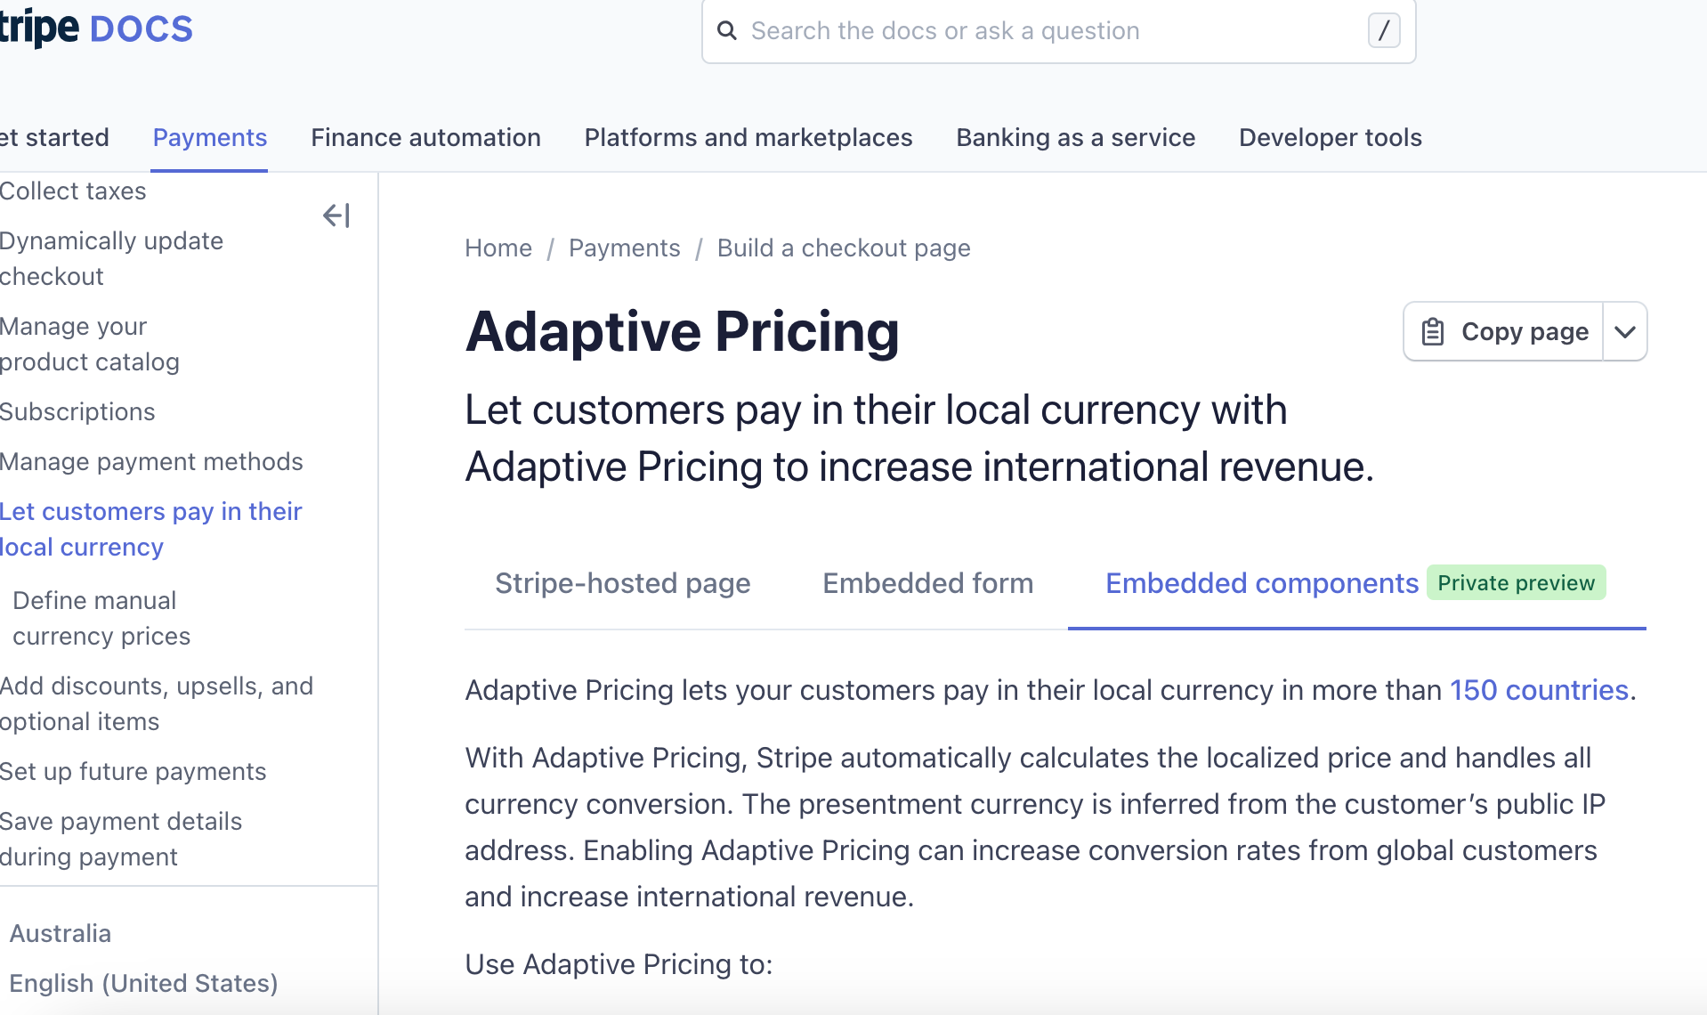Open Collect taxes in the sidebar
The height and width of the screenshot is (1015, 1707).
73,191
